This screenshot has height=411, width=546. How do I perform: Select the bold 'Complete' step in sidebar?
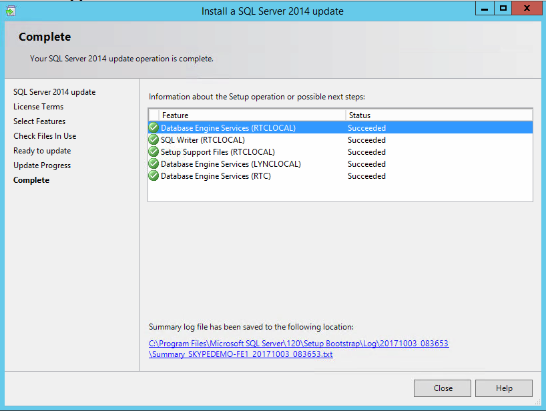click(31, 180)
